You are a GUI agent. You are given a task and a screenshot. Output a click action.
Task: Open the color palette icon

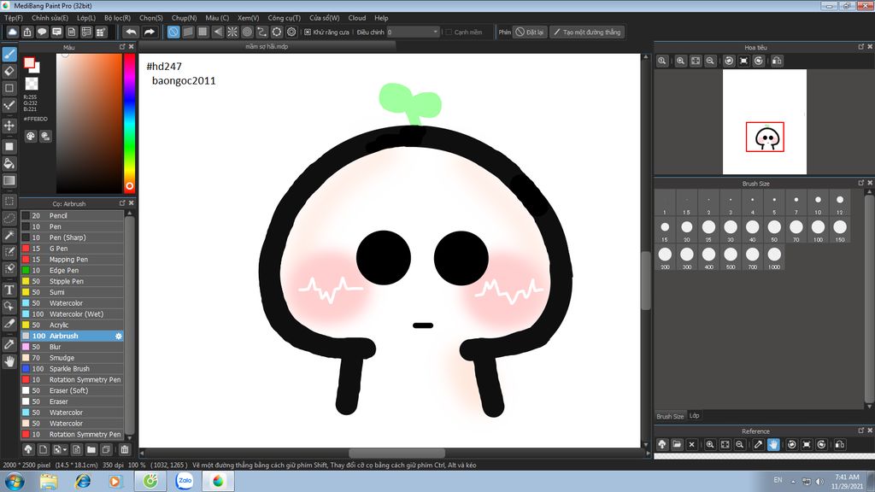click(31, 136)
